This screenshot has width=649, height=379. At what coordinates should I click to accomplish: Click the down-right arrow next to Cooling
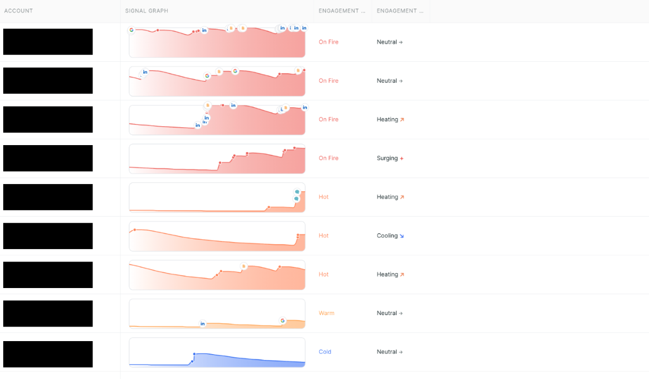coord(402,236)
